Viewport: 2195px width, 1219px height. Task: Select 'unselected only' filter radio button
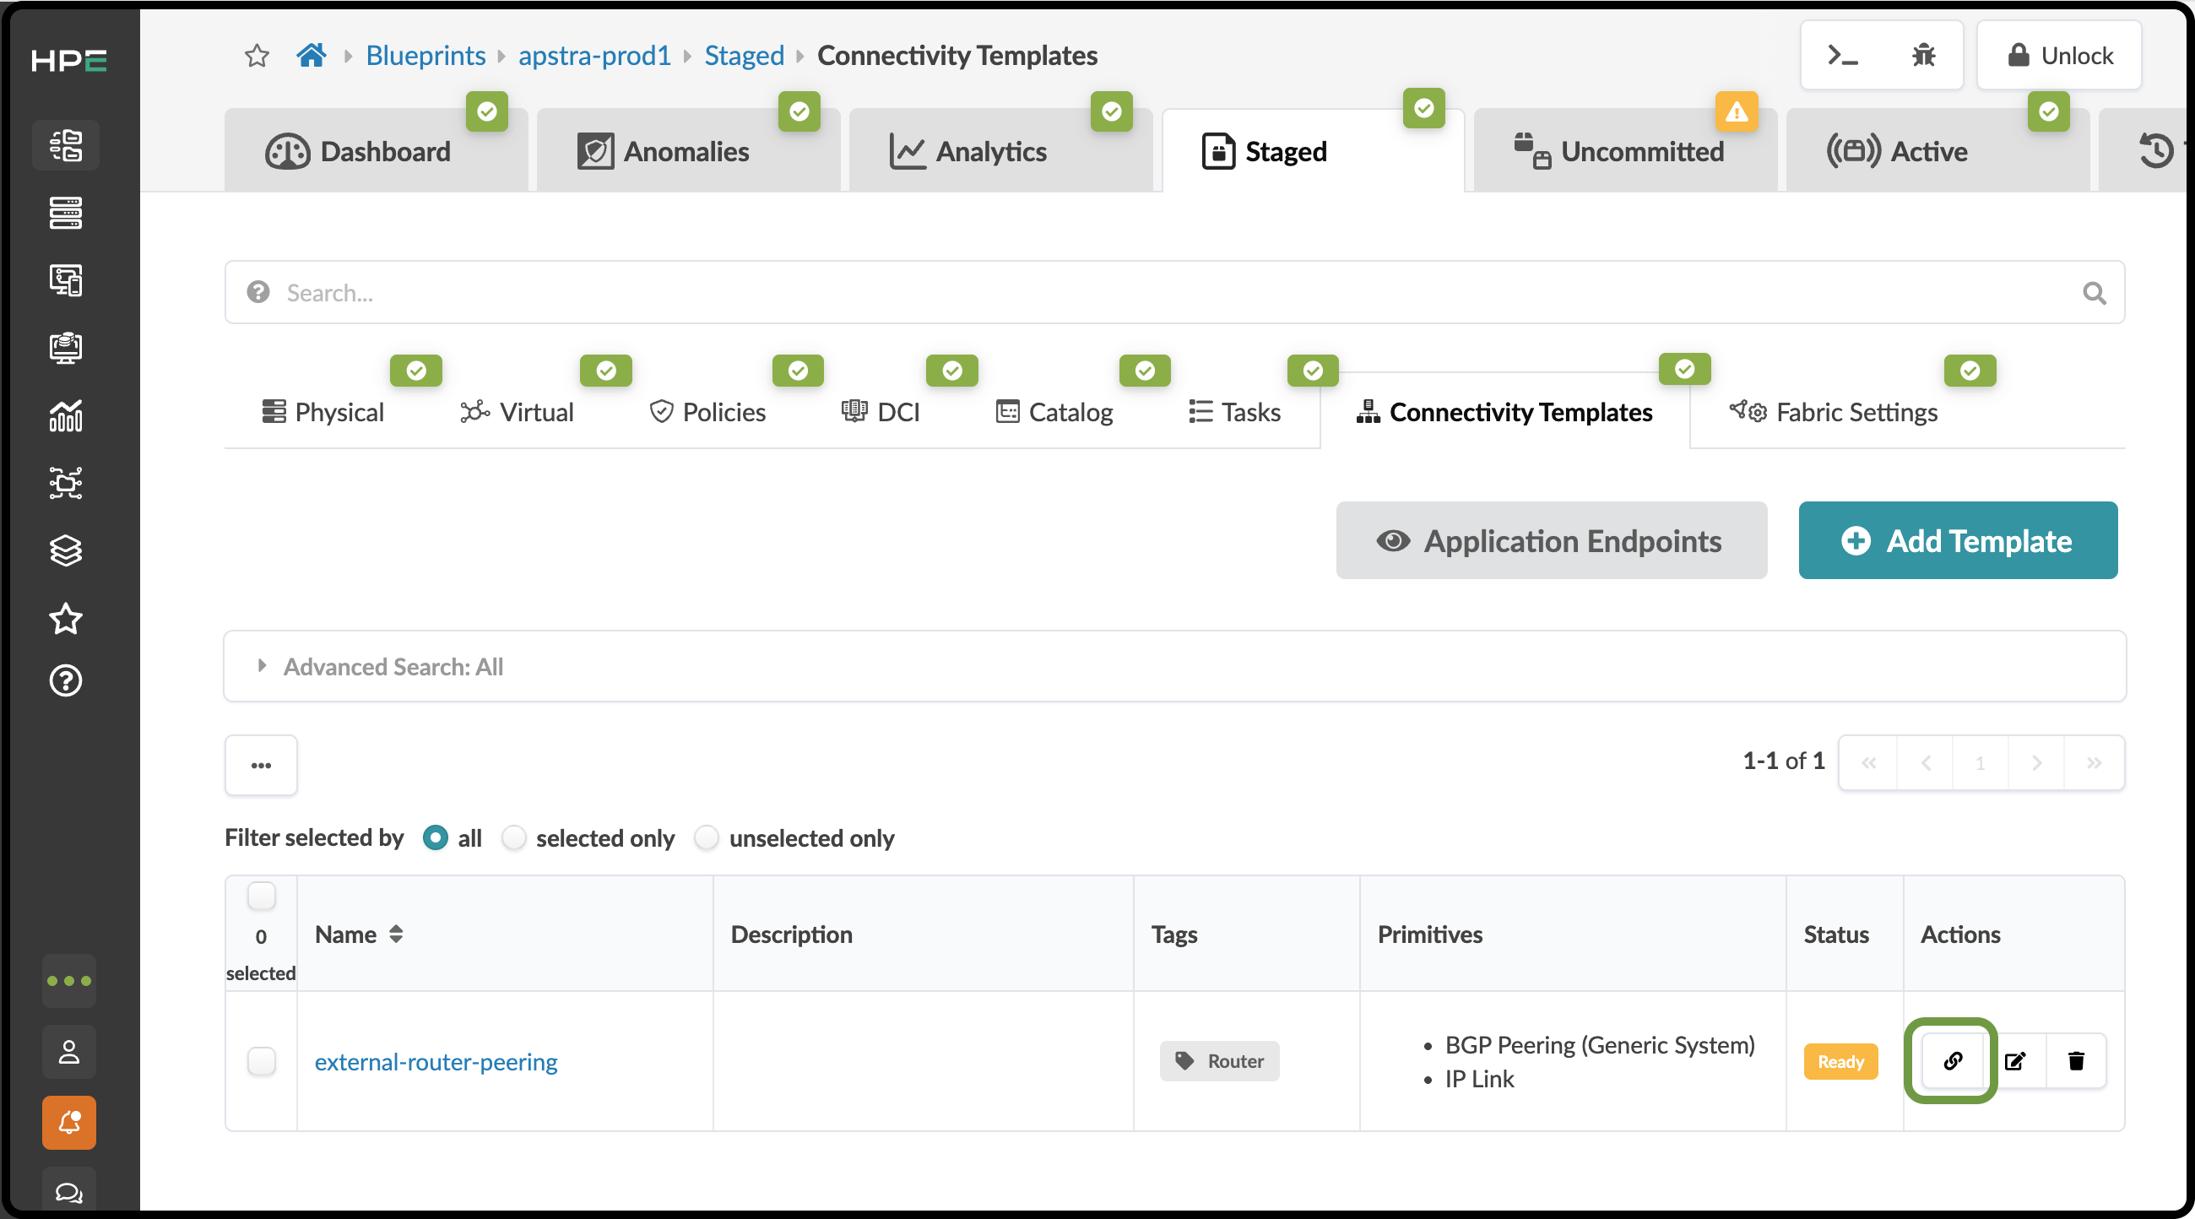[x=707, y=837]
